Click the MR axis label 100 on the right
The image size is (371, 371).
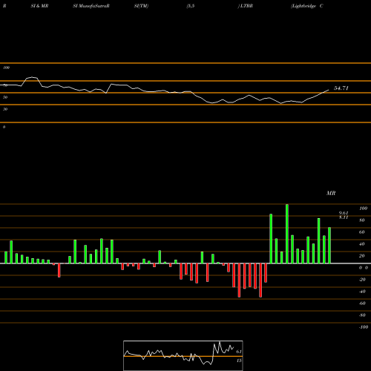[x=363, y=209]
